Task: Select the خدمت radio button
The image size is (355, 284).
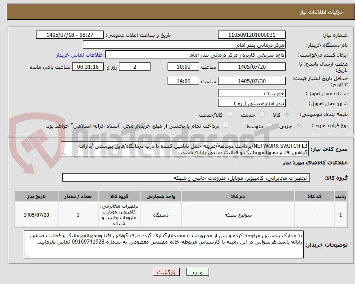Action: [x=262, y=114]
